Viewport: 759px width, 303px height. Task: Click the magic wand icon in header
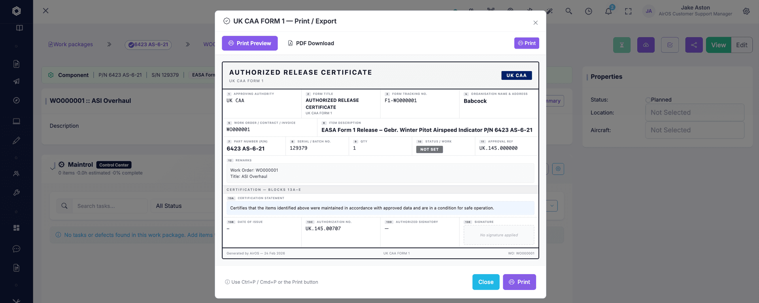(x=549, y=11)
